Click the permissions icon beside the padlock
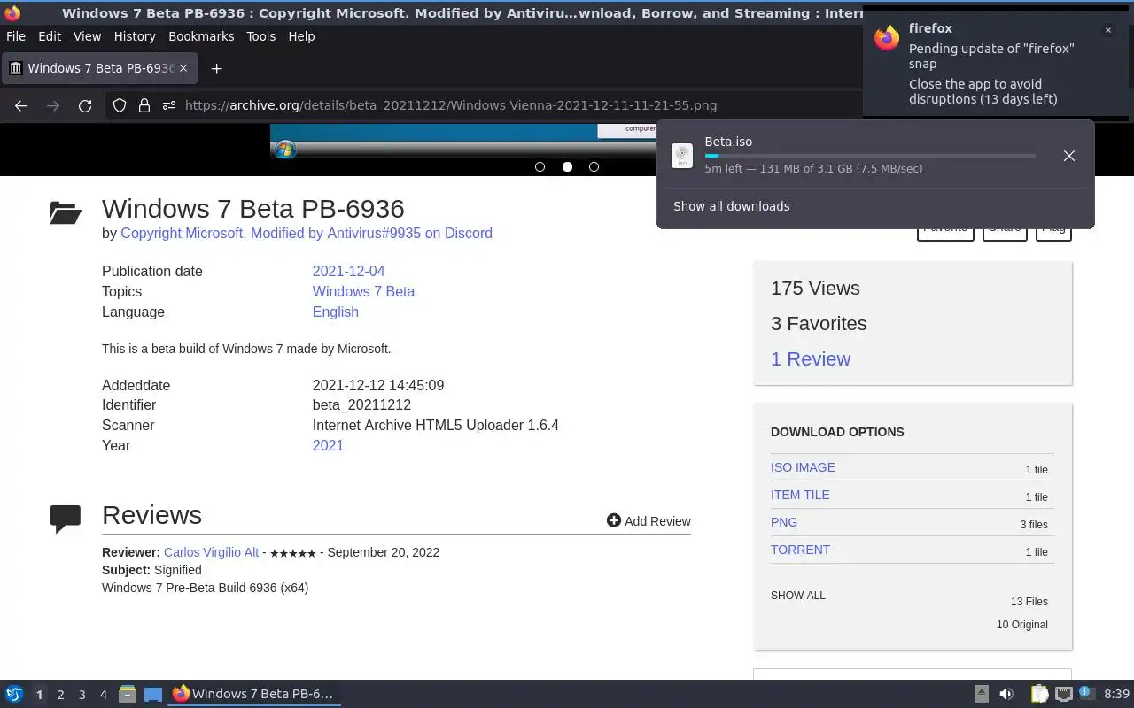Image resolution: width=1134 pixels, height=708 pixels. (x=169, y=105)
